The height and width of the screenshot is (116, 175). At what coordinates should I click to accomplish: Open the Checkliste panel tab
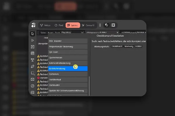coord(66,33)
